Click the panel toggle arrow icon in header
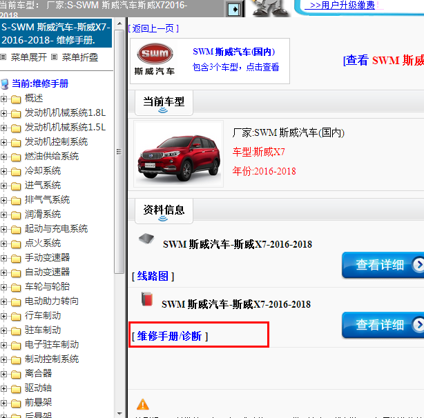Image resolution: width=424 pixels, height=418 pixels. pos(233,10)
